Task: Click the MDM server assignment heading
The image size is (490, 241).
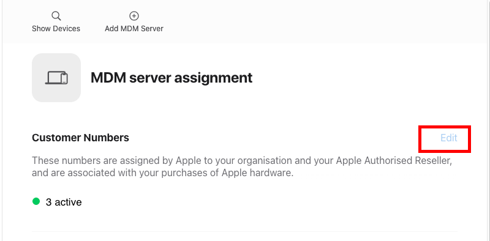Action: (171, 78)
